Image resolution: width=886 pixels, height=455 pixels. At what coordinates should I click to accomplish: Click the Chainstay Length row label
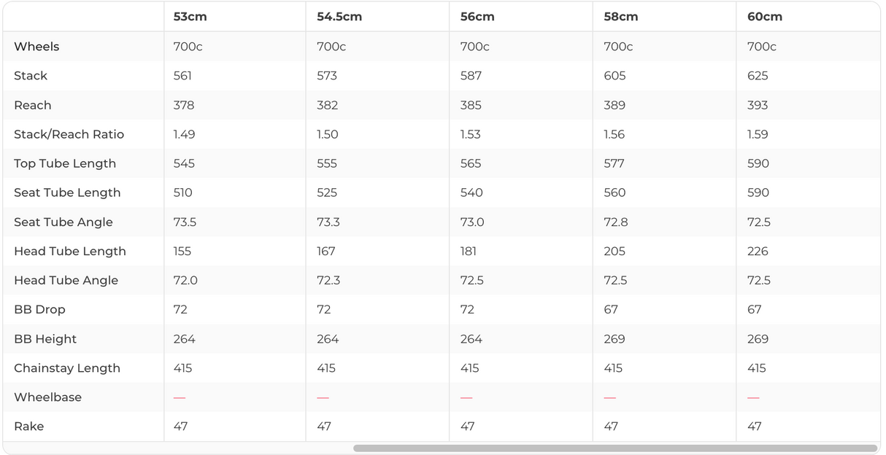[67, 368]
